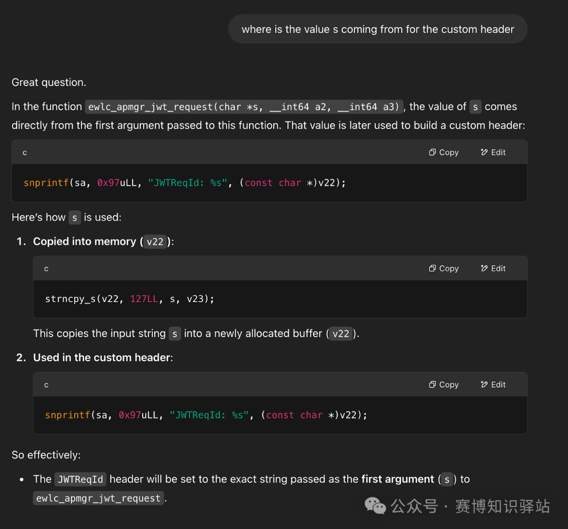Screen dimensions: 568x529
Task: Click the 'c' language label of strncpy_s block
Action: pos(46,268)
